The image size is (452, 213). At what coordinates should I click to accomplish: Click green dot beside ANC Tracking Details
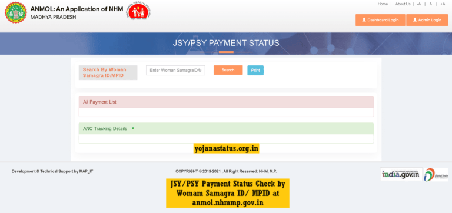[133, 128]
